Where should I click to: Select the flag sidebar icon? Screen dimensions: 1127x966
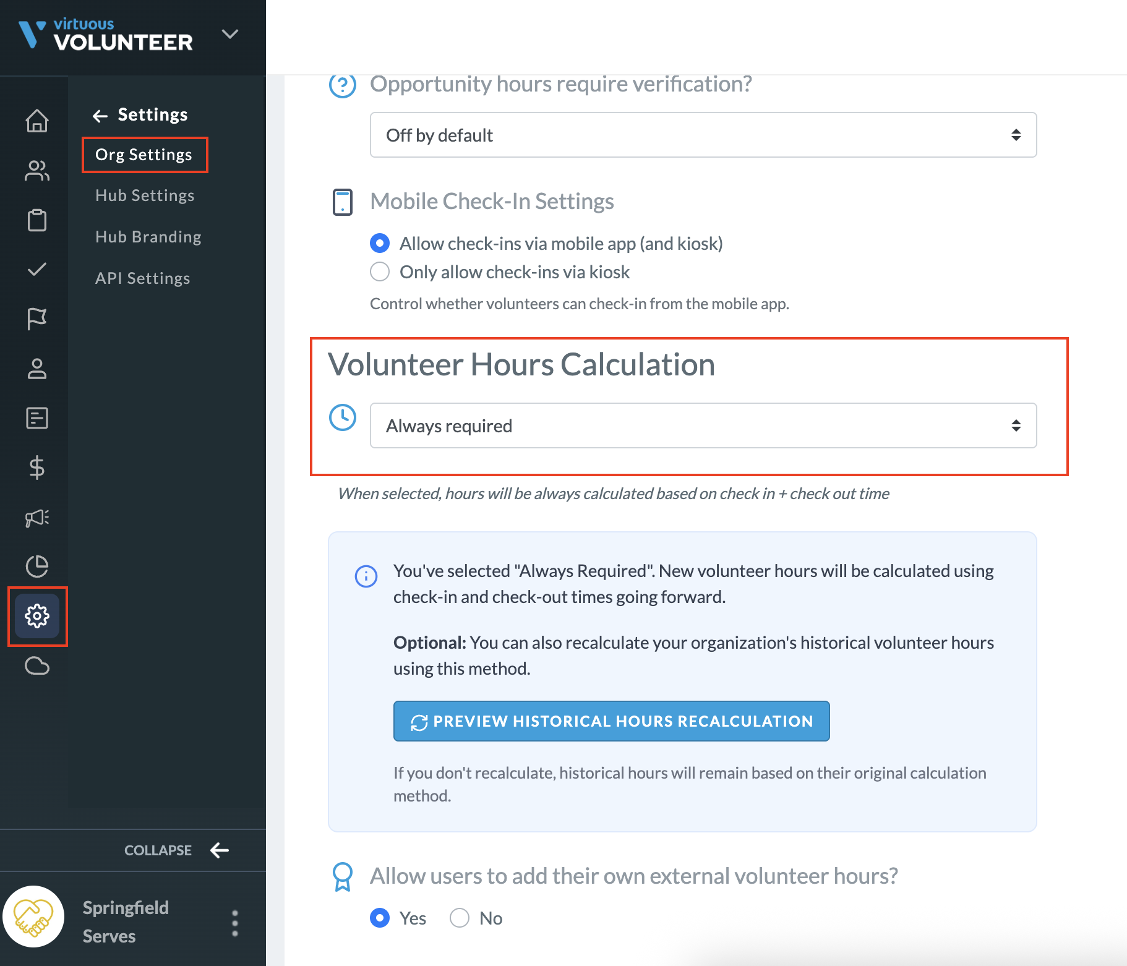pyautogui.click(x=37, y=319)
